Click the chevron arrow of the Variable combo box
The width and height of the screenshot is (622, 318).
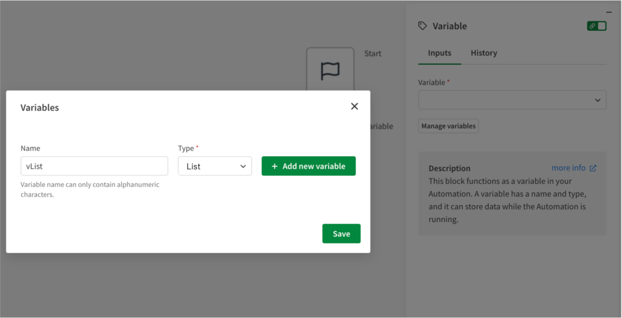[x=598, y=100]
